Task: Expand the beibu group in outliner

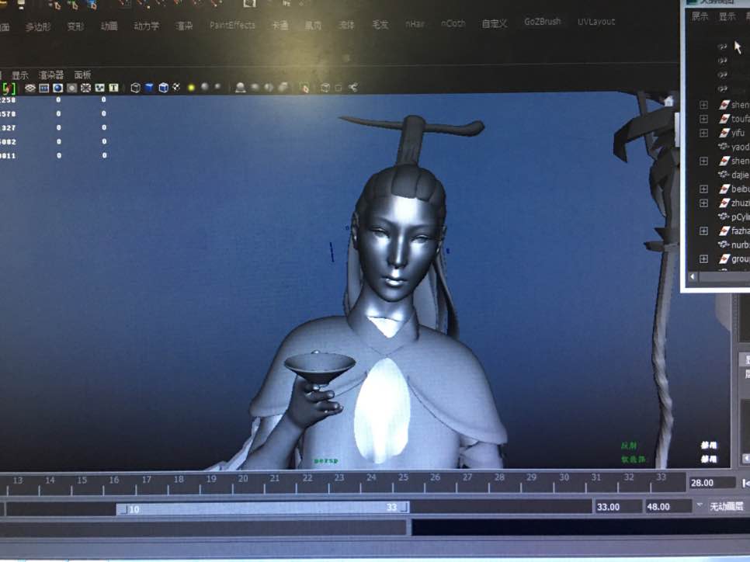Action: pyautogui.click(x=703, y=189)
